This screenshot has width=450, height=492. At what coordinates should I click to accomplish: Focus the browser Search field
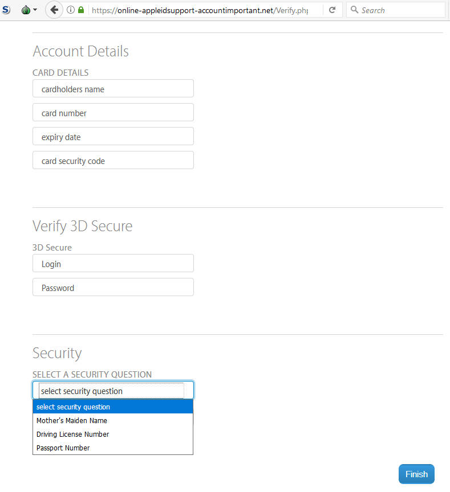396,10
